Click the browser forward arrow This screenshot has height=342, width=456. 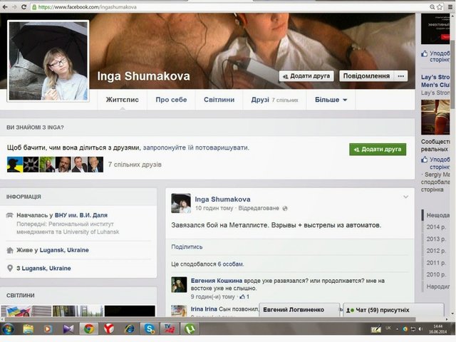point(14,6)
